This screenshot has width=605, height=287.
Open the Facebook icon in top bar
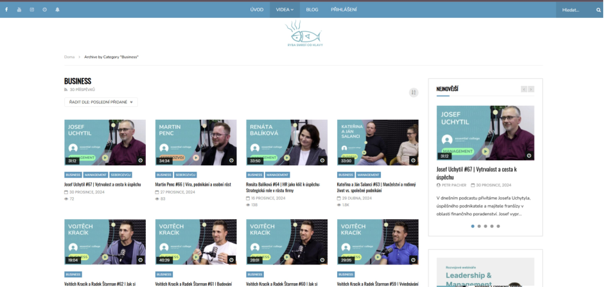pyautogui.click(x=6, y=10)
